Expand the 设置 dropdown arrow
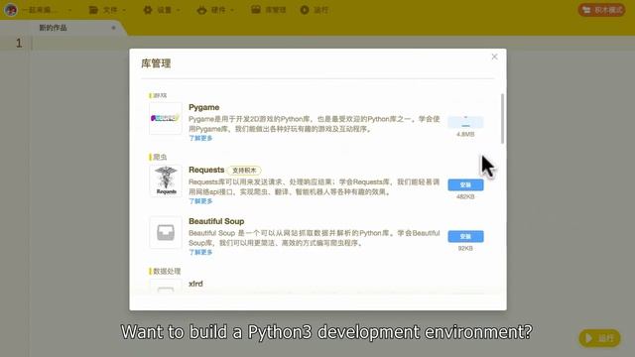The height and width of the screenshot is (357, 635). pos(179,10)
